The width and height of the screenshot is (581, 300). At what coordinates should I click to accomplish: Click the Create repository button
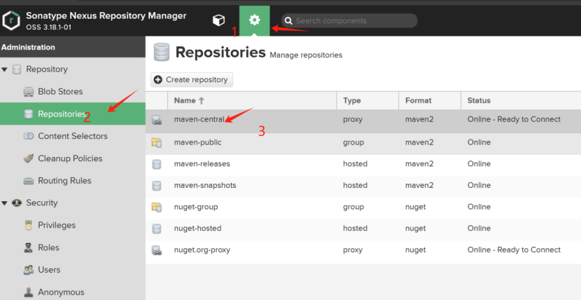[x=192, y=80]
